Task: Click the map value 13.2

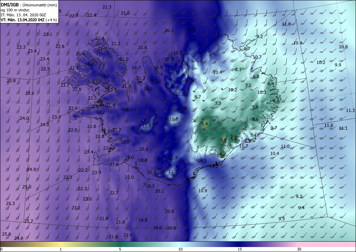Action: [168, 85]
